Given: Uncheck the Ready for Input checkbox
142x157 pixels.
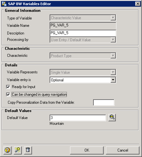Looking at the screenshot, I should [8, 87].
